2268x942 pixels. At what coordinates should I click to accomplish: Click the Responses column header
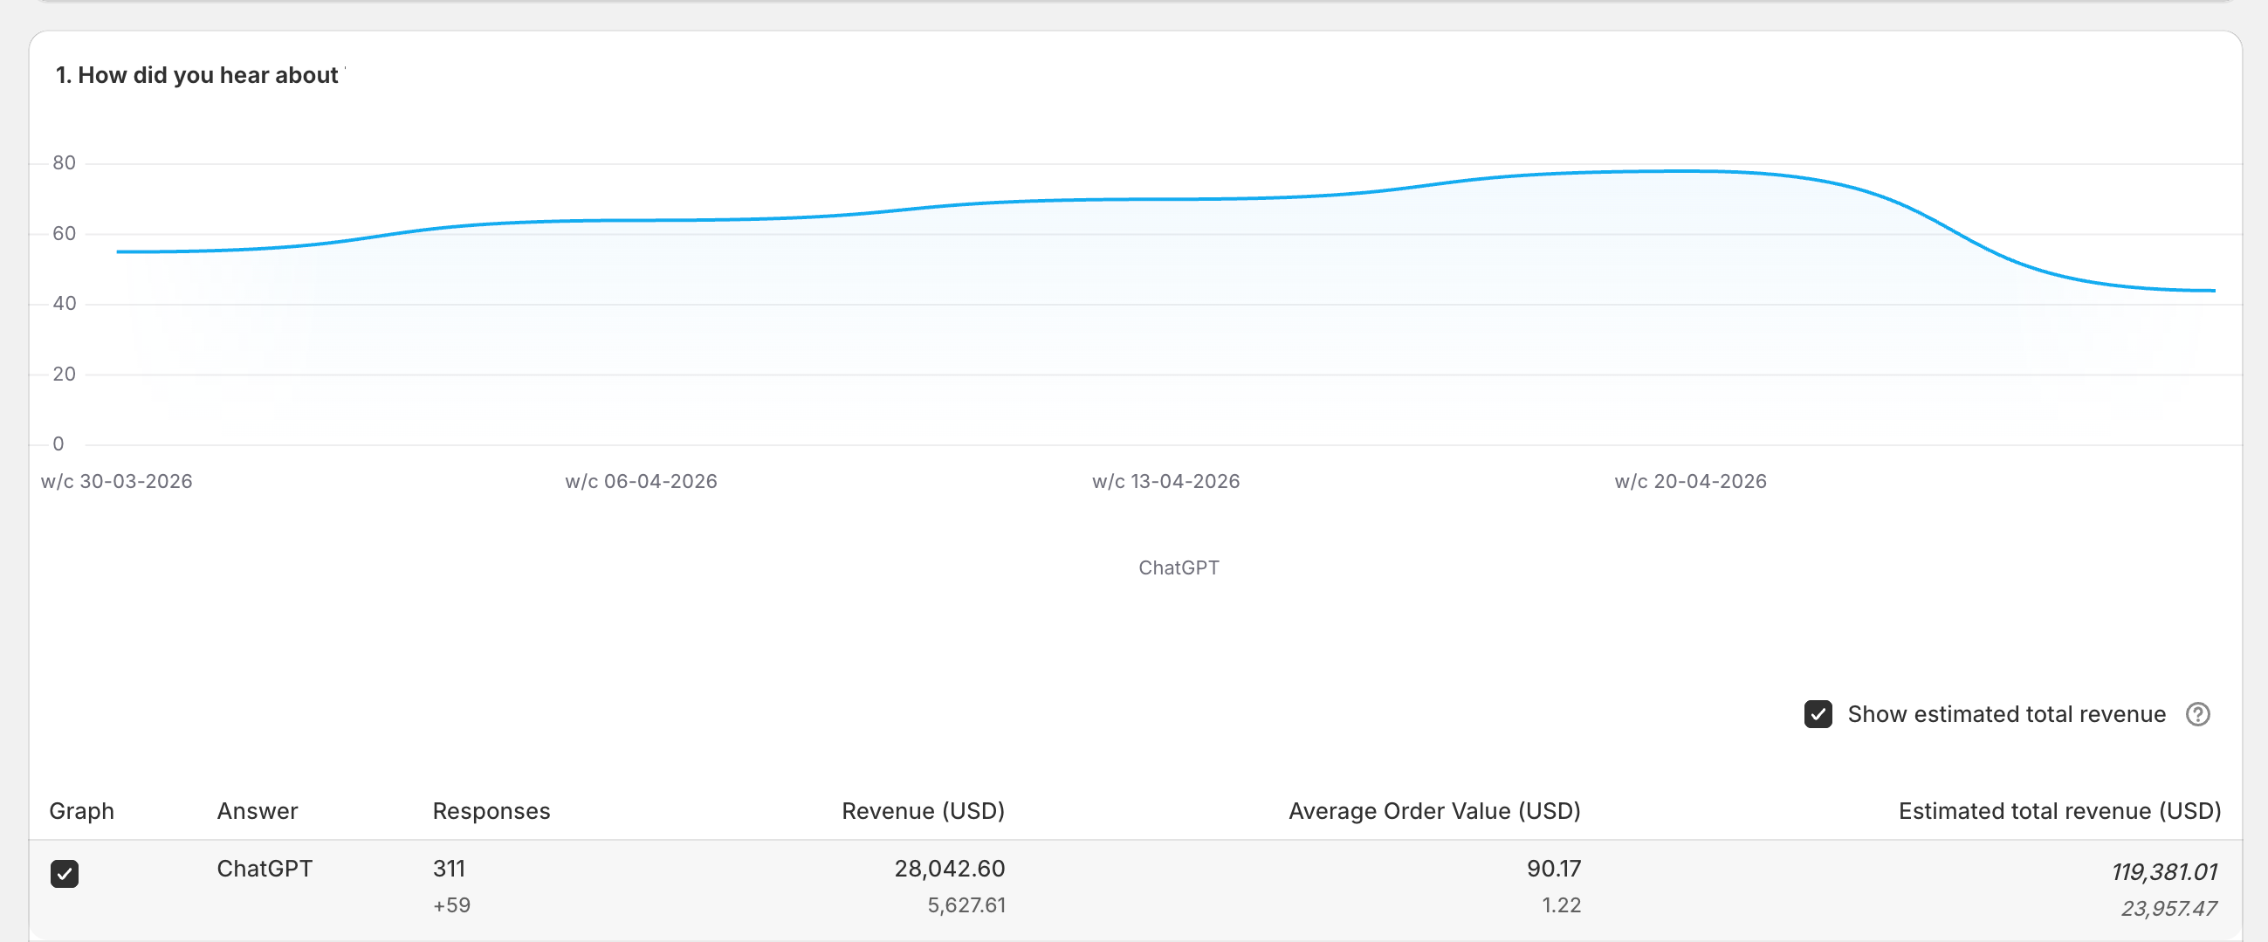[x=491, y=811]
